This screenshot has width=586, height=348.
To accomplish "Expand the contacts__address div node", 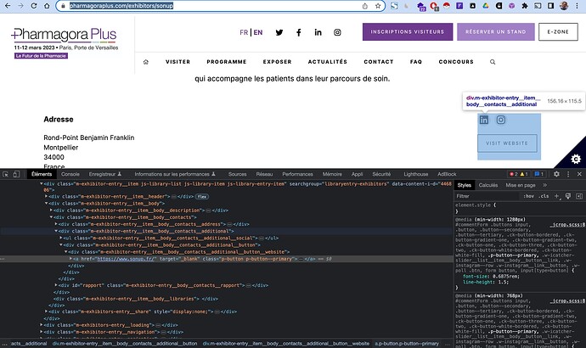I will (x=56, y=224).
